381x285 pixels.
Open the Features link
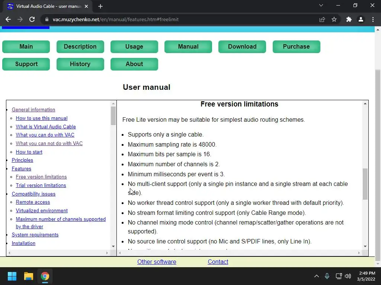tap(21, 168)
